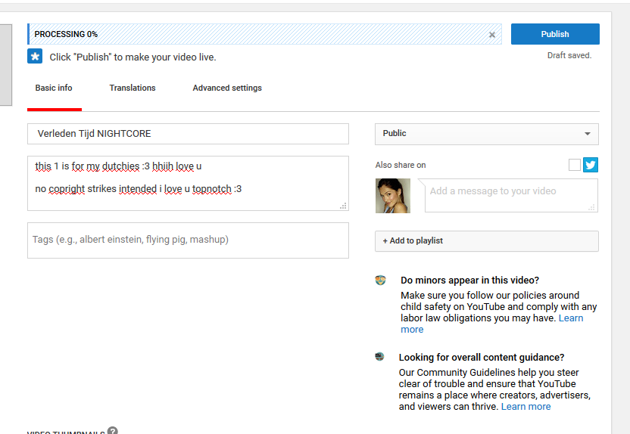Dismiss the processing bar with X
The height and width of the screenshot is (434, 630).
(x=492, y=35)
